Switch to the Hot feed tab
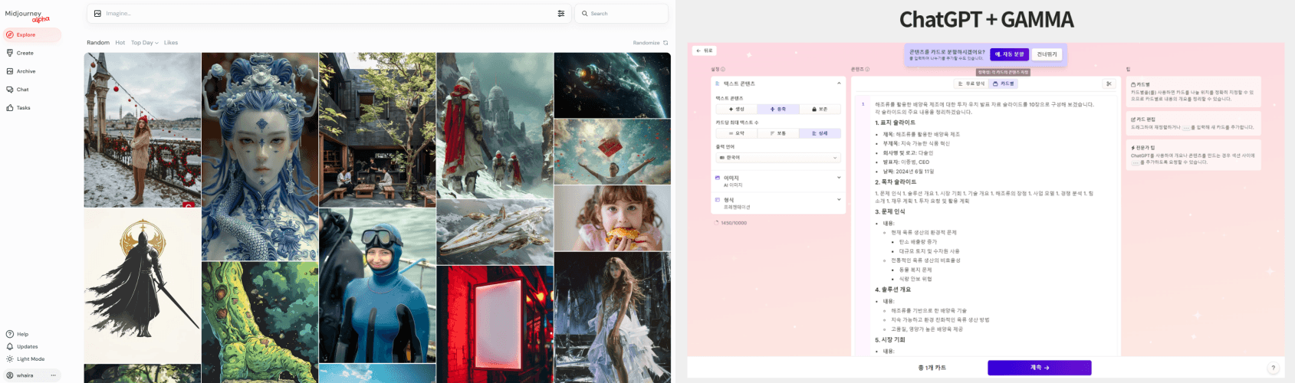The width and height of the screenshot is (1295, 383). tap(120, 43)
